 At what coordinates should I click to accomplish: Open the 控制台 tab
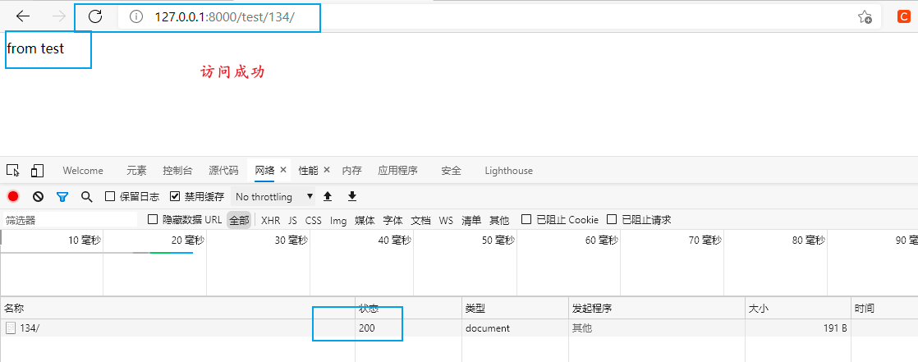point(177,171)
